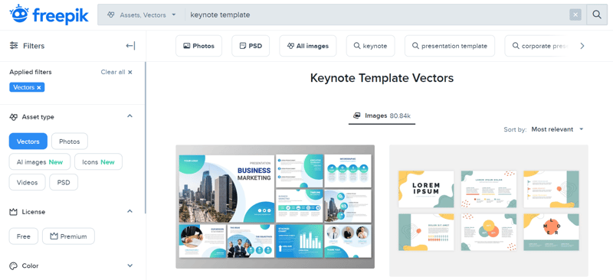Filter by Free license
The width and height of the screenshot is (613, 280).
tap(24, 236)
